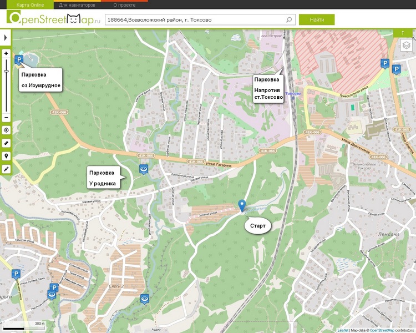Viewport: 416px width, 333px height.
Task: Click the zoom in plus button
Action: pos(6,53)
